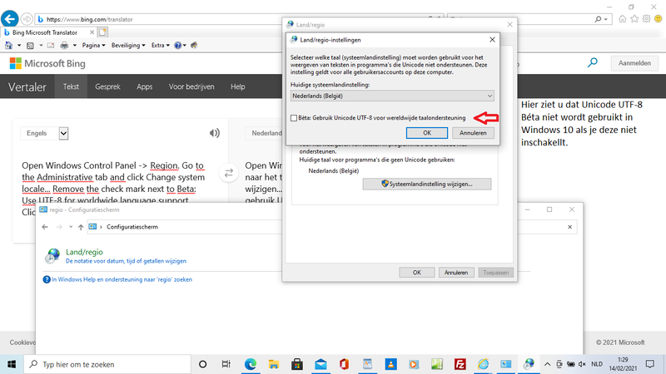666x374 pixels.
Task: Play source text audio with speaker icon
Action: click(x=215, y=133)
